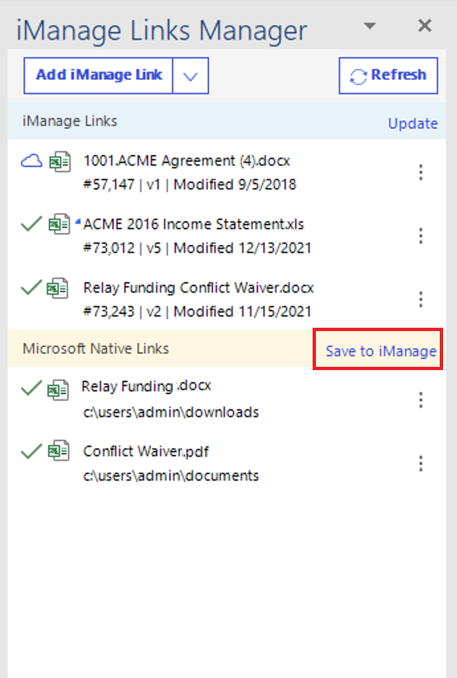Screen dimensions: 457x678
Task: Click the Update link in iManage Links header
Action: [413, 123]
